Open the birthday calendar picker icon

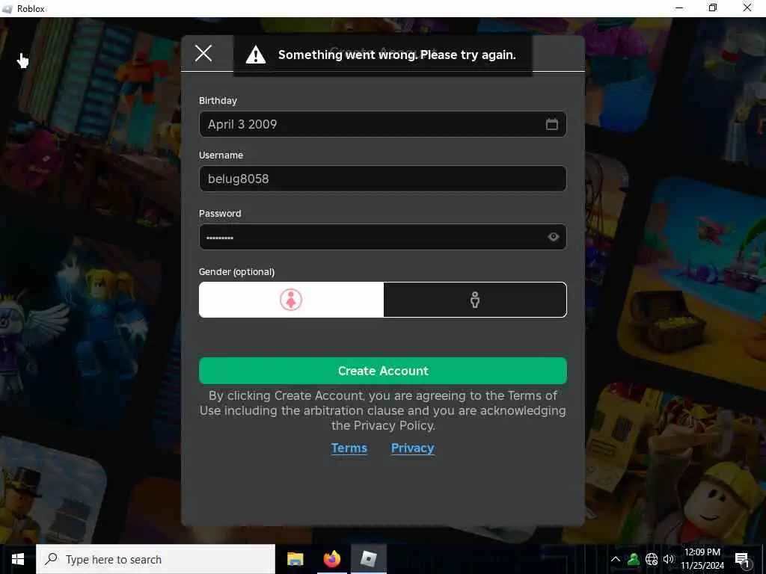pos(551,124)
